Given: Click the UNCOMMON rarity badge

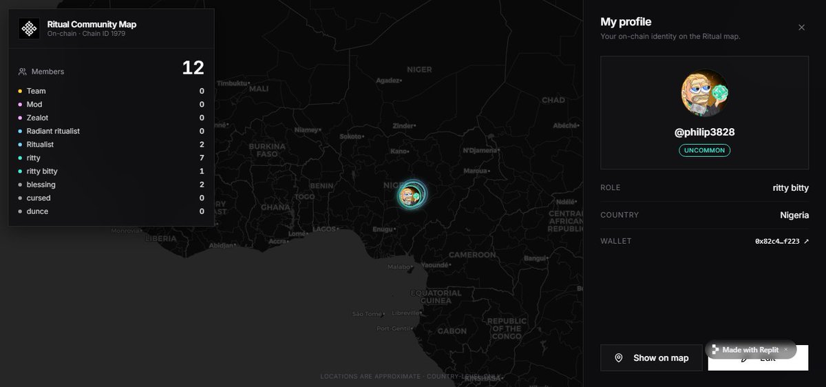Looking at the screenshot, I should tap(705, 150).
